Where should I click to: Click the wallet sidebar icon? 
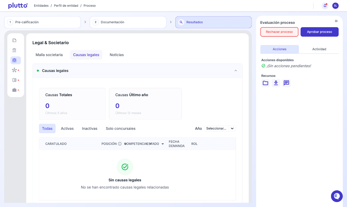point(14,80)
